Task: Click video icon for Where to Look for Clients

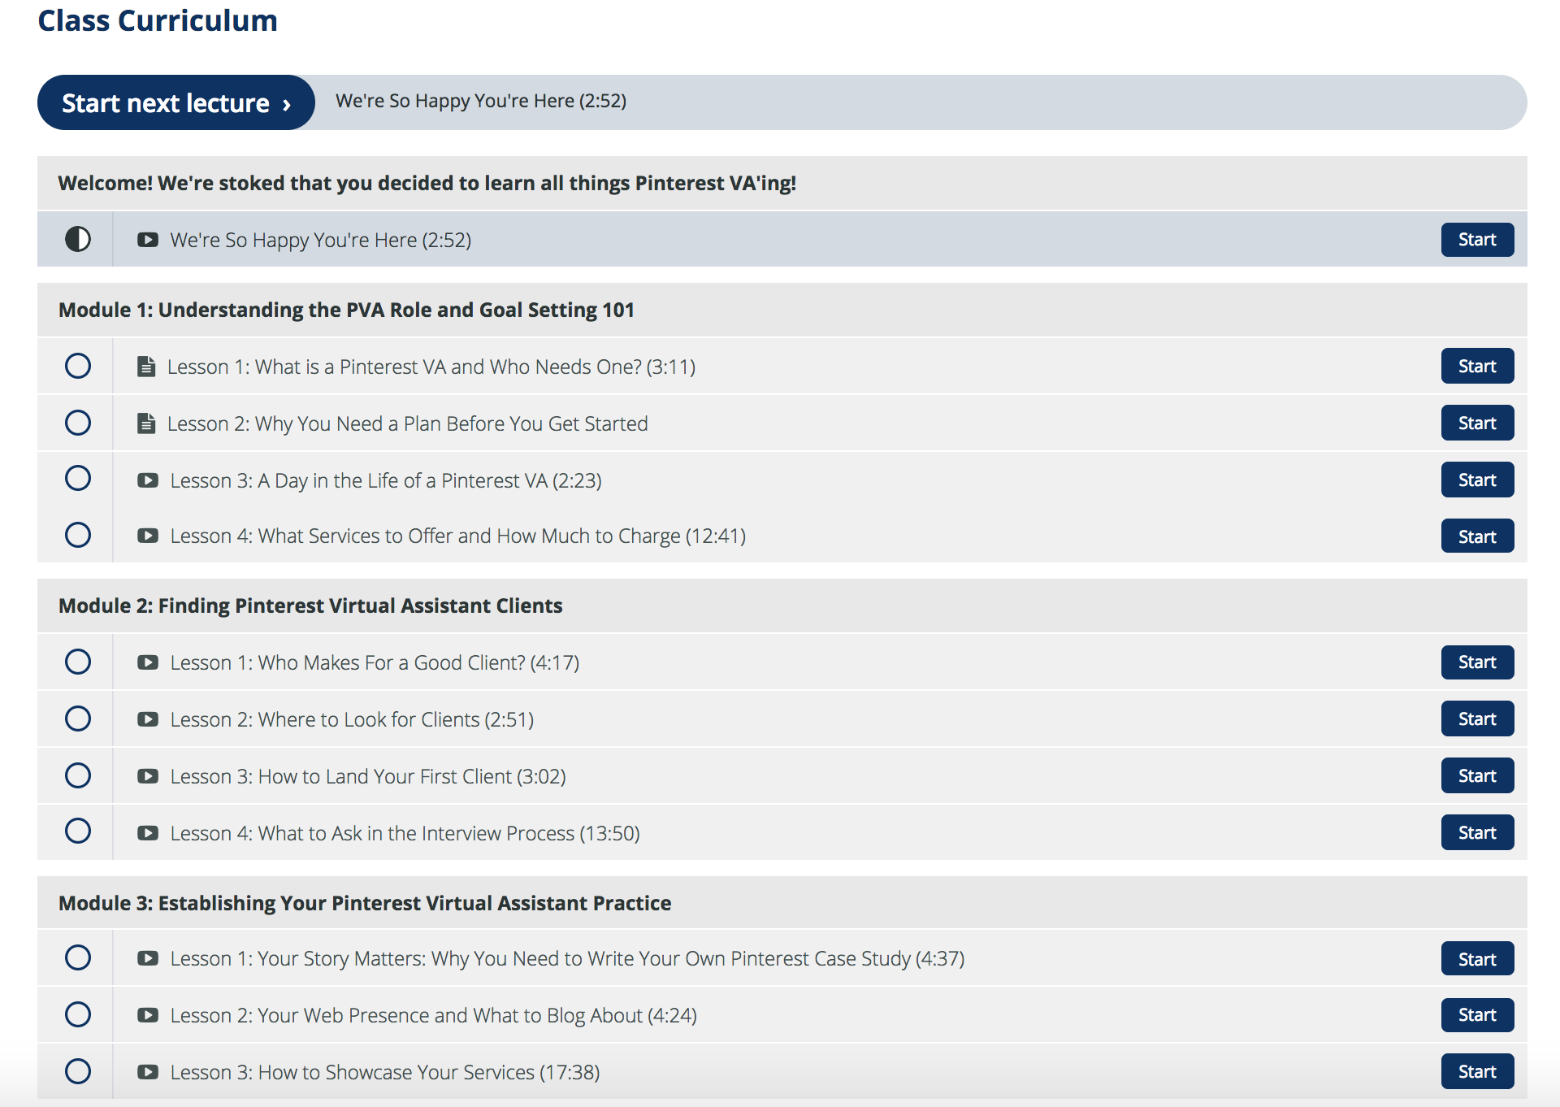Action: point(148,719)
